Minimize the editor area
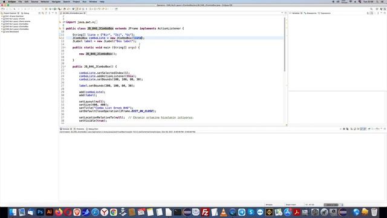 pos(282,13)
